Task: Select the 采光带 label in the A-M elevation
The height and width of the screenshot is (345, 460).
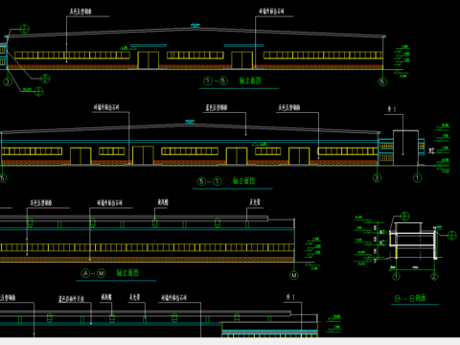Action: 255,202
